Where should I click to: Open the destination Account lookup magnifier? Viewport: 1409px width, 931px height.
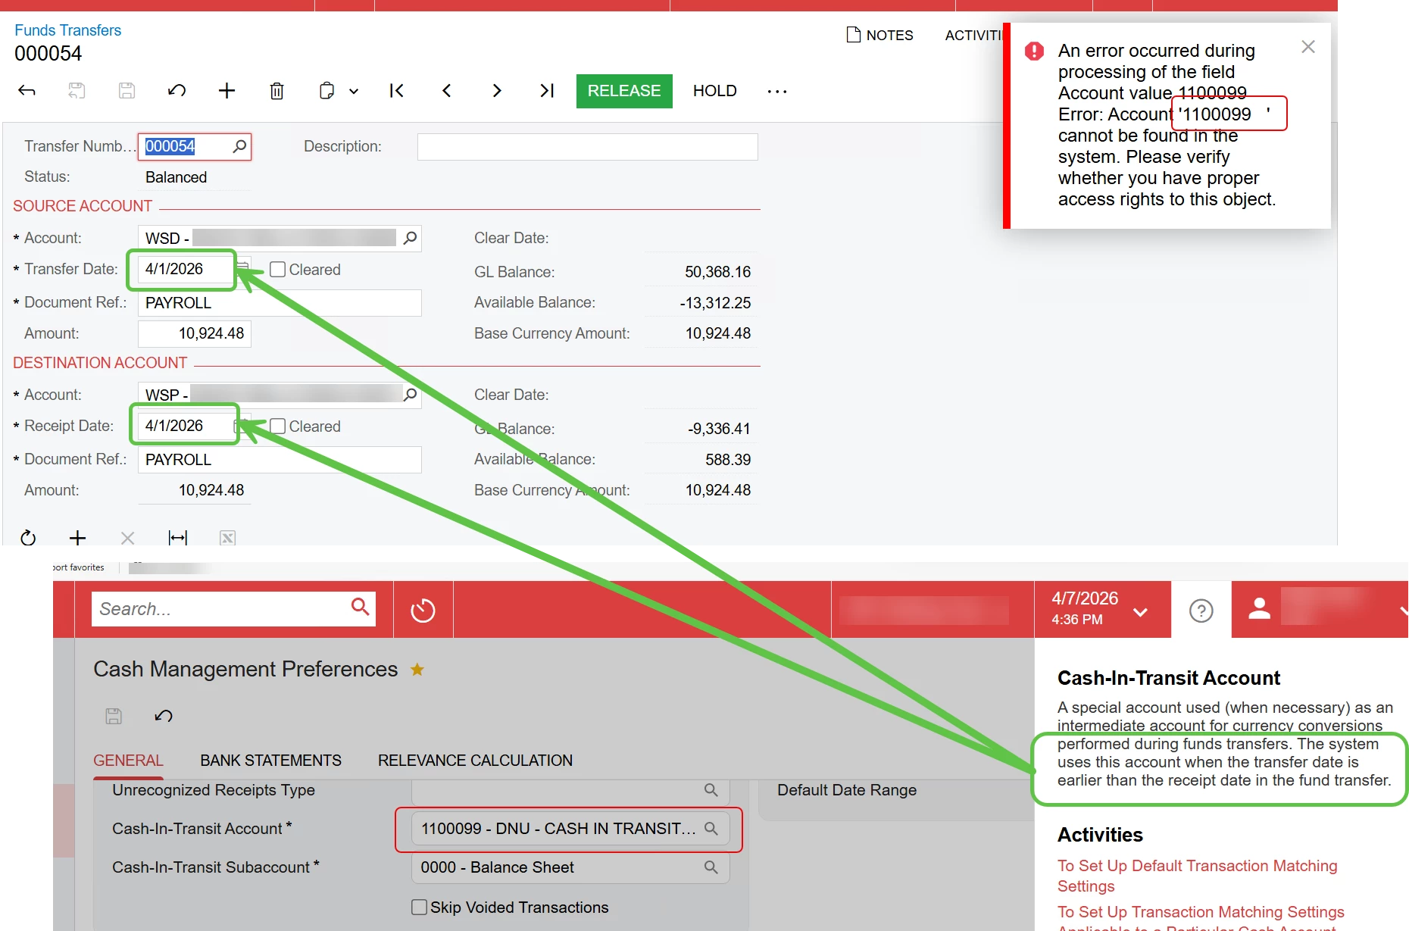point(410,395)
